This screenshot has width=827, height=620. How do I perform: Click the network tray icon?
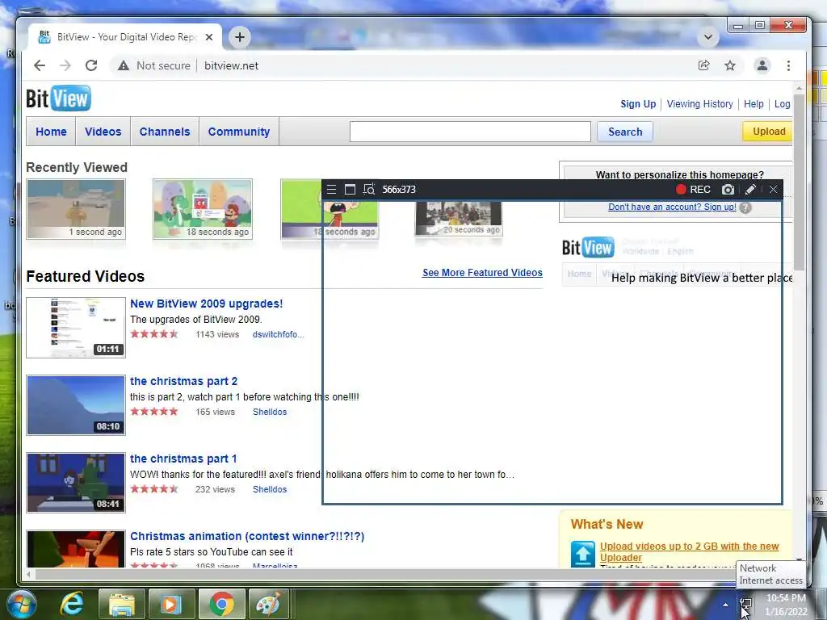(745, 604)
